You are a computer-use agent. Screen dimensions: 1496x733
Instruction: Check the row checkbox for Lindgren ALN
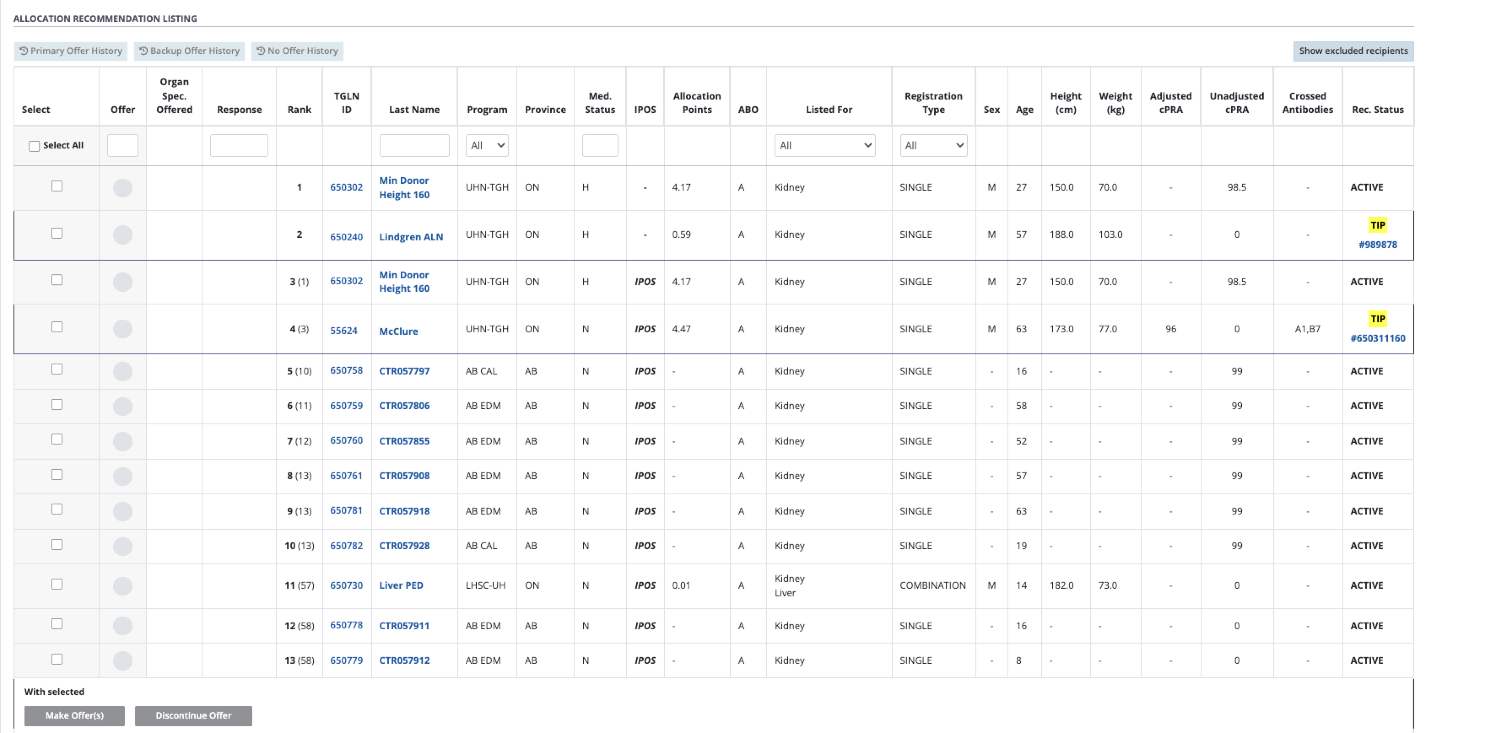(x=57, y=234)
